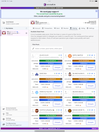Open the Twitter link of WAFFLE pool

point(92,55)
